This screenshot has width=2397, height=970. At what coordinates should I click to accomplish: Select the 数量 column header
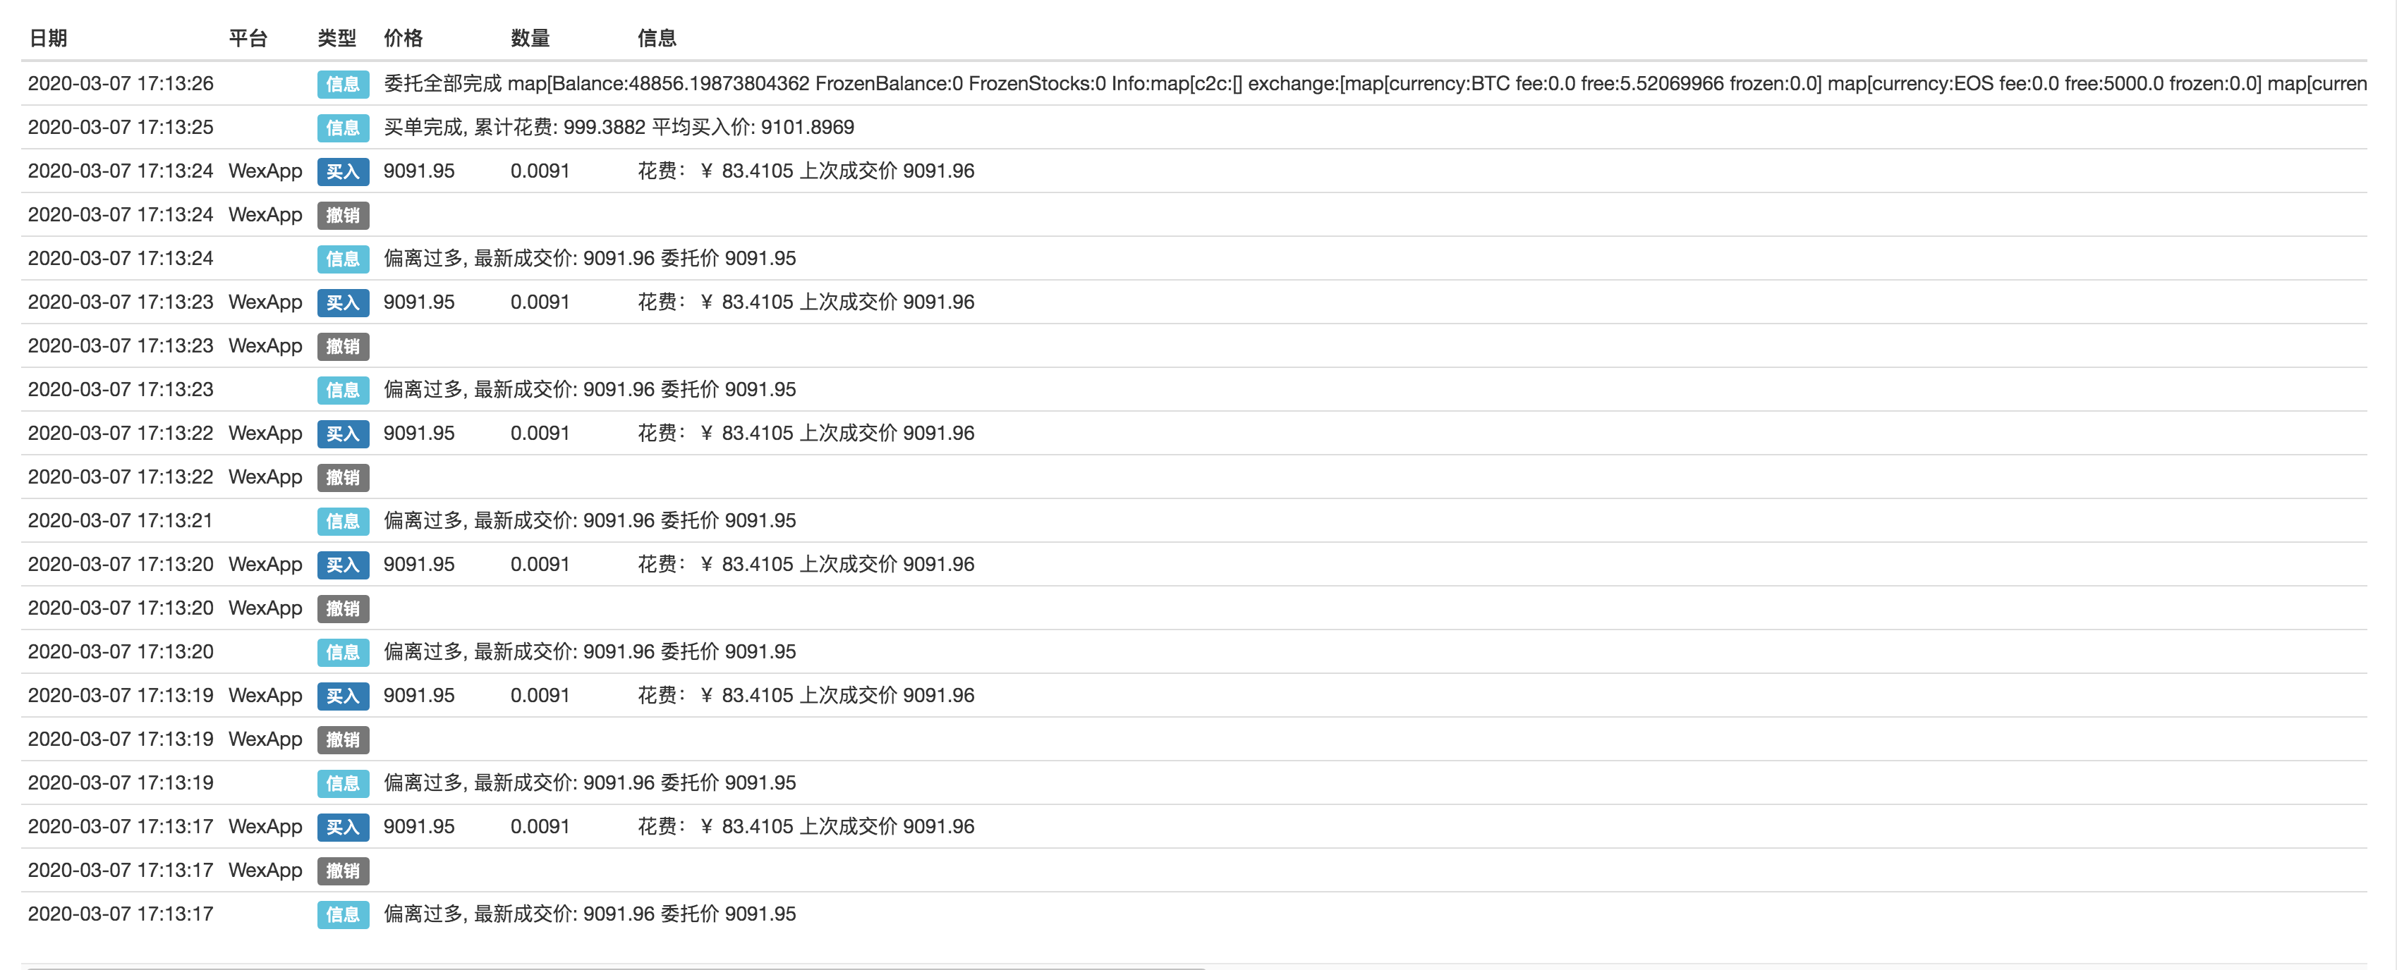click(x=530, y=38)
